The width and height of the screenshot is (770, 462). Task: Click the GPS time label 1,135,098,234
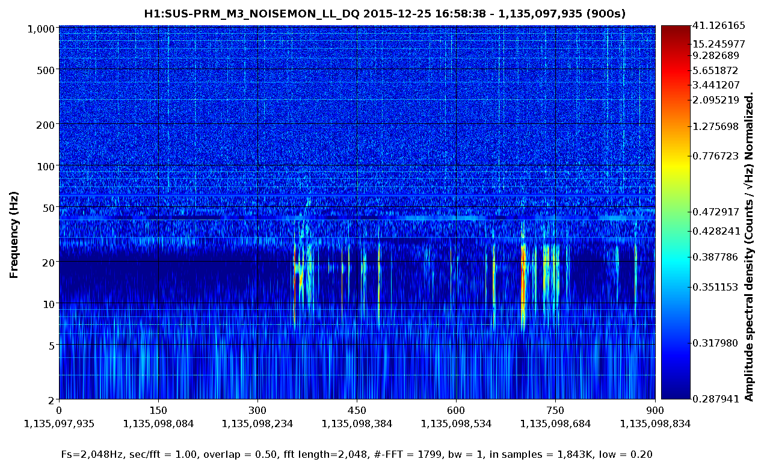(257, 423)
